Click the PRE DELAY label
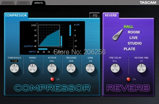Screen dimensions: 159x104 [115, 58]
